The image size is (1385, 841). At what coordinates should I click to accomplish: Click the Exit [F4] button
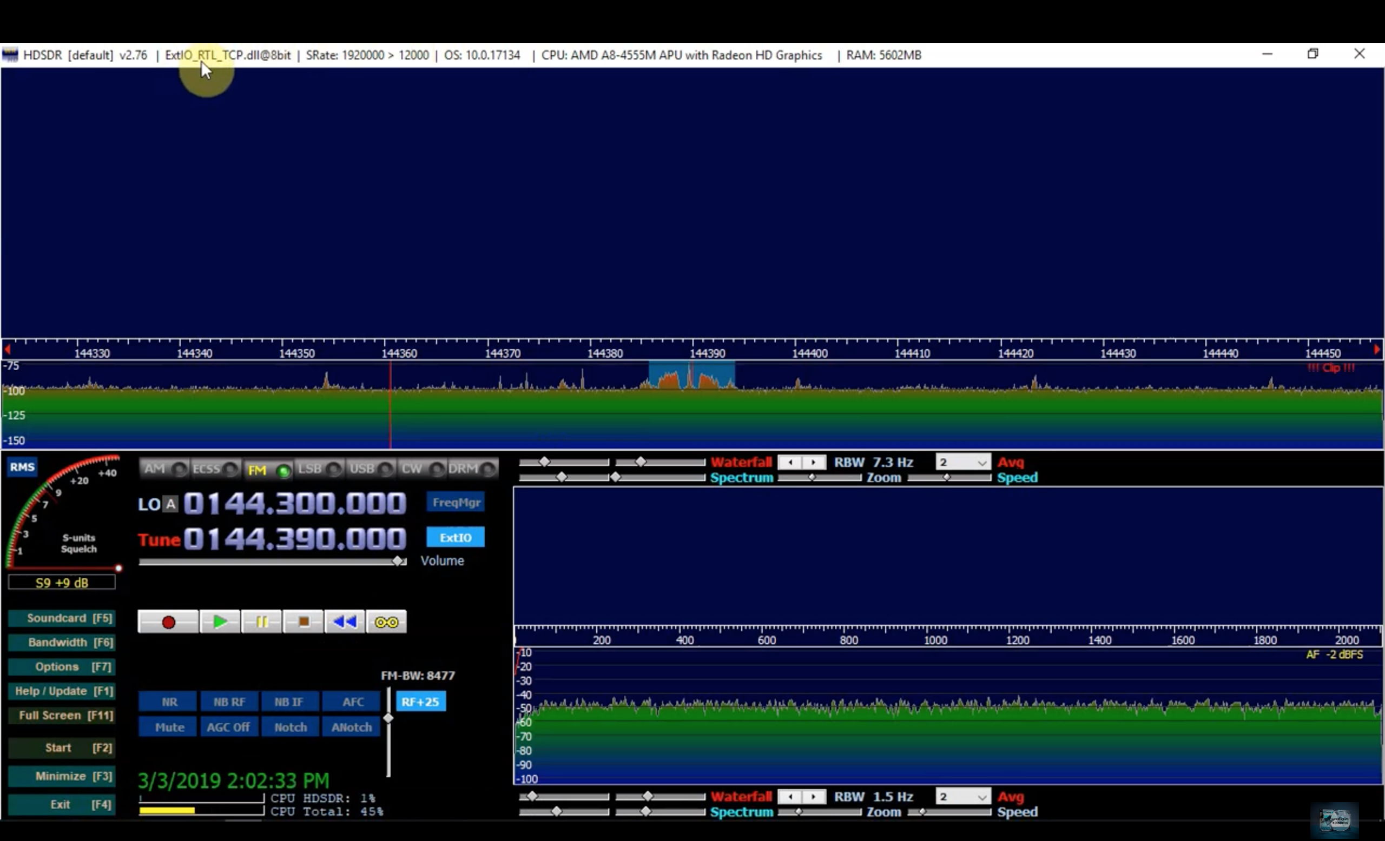coord(62,805)
